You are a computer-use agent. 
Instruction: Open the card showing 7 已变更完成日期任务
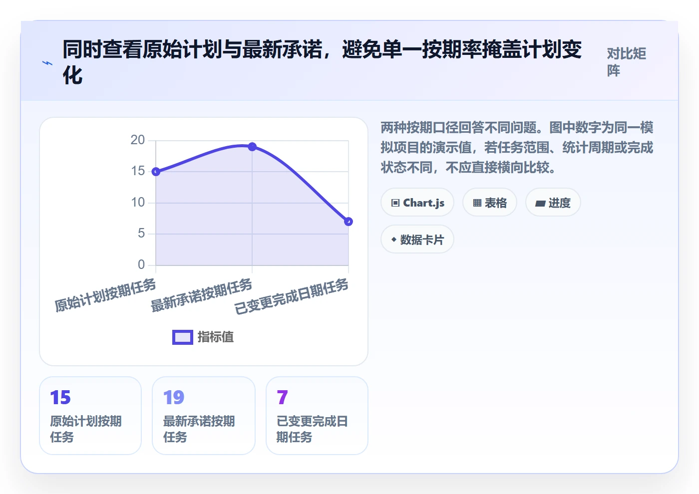(x=317, y=416)
